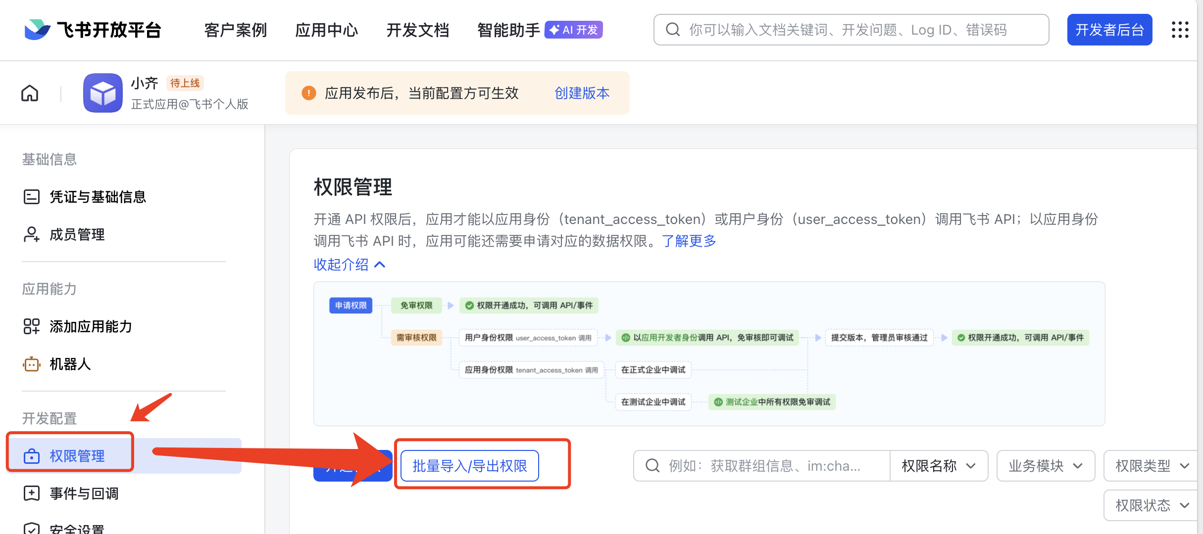Open the nine-dot apps grid icon
1203x534 pixels.
1180,30
